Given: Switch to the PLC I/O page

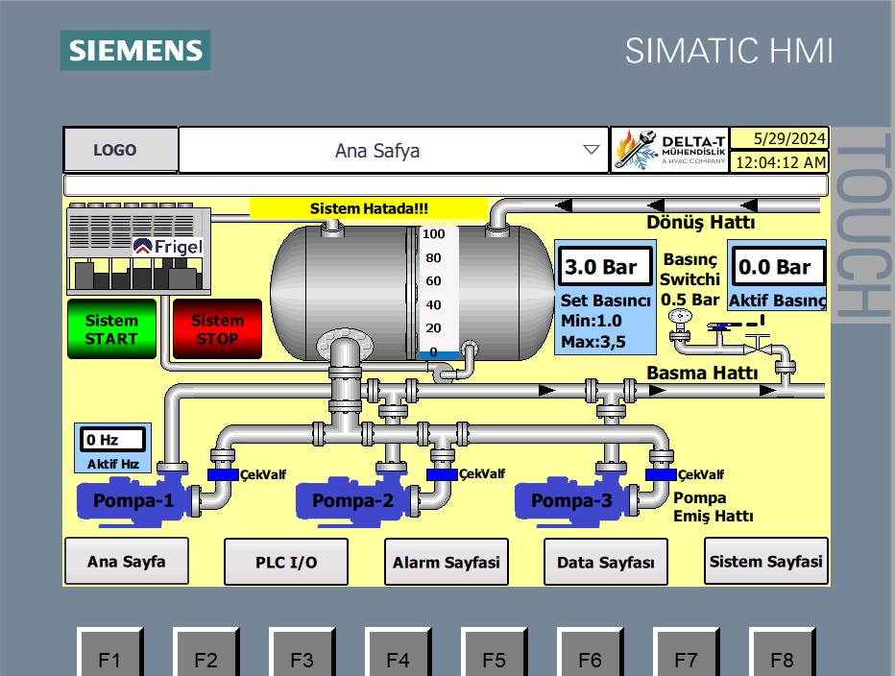Looking at the screenshot, I should pyautogui.click(x=286, y=562).
